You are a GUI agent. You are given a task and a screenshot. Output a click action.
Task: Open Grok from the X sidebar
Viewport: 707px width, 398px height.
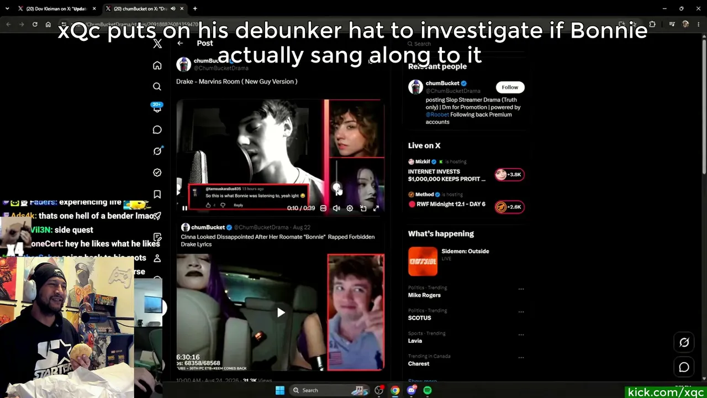click(x=157, y=151)
